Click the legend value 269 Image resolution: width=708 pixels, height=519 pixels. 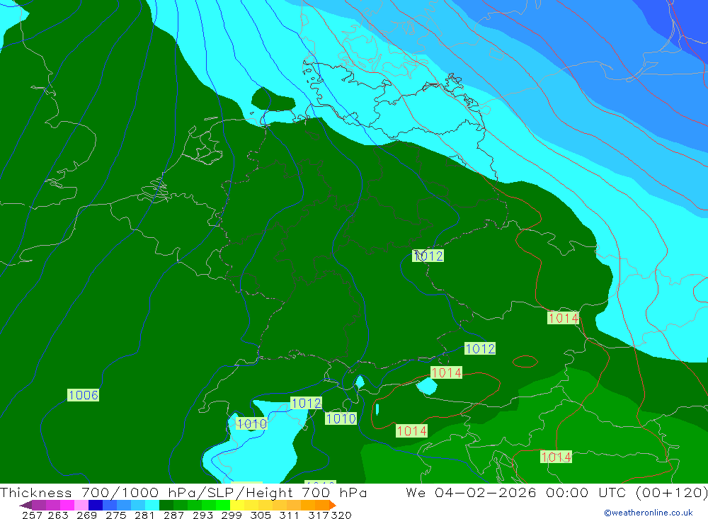tap(86, 515)
